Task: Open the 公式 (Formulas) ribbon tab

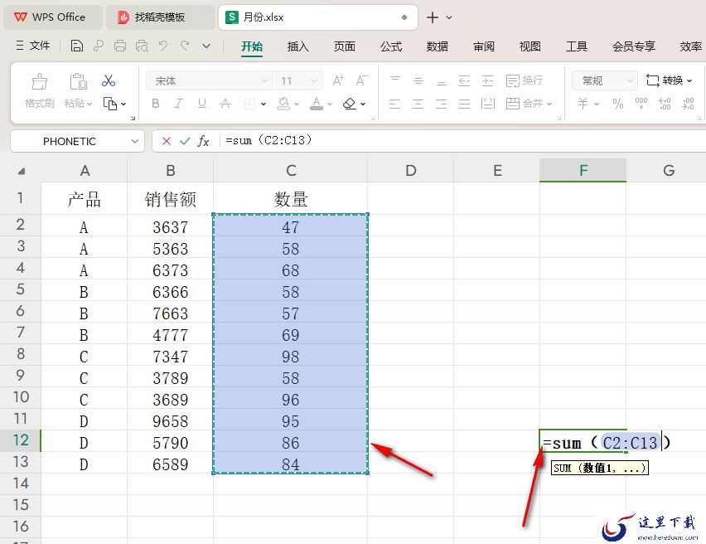Action: pos(391,46)
